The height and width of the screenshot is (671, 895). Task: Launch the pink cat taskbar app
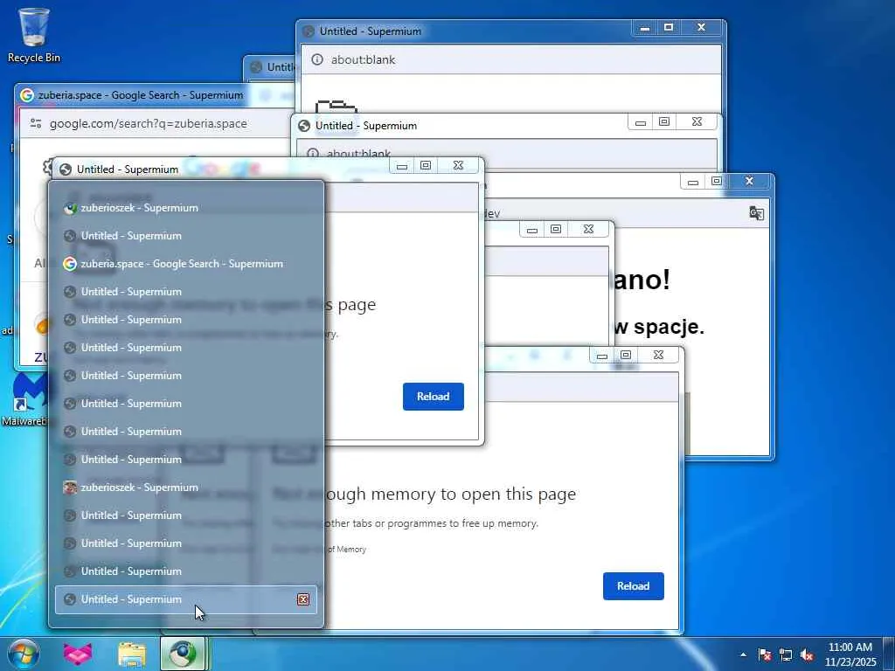[78, 654]
